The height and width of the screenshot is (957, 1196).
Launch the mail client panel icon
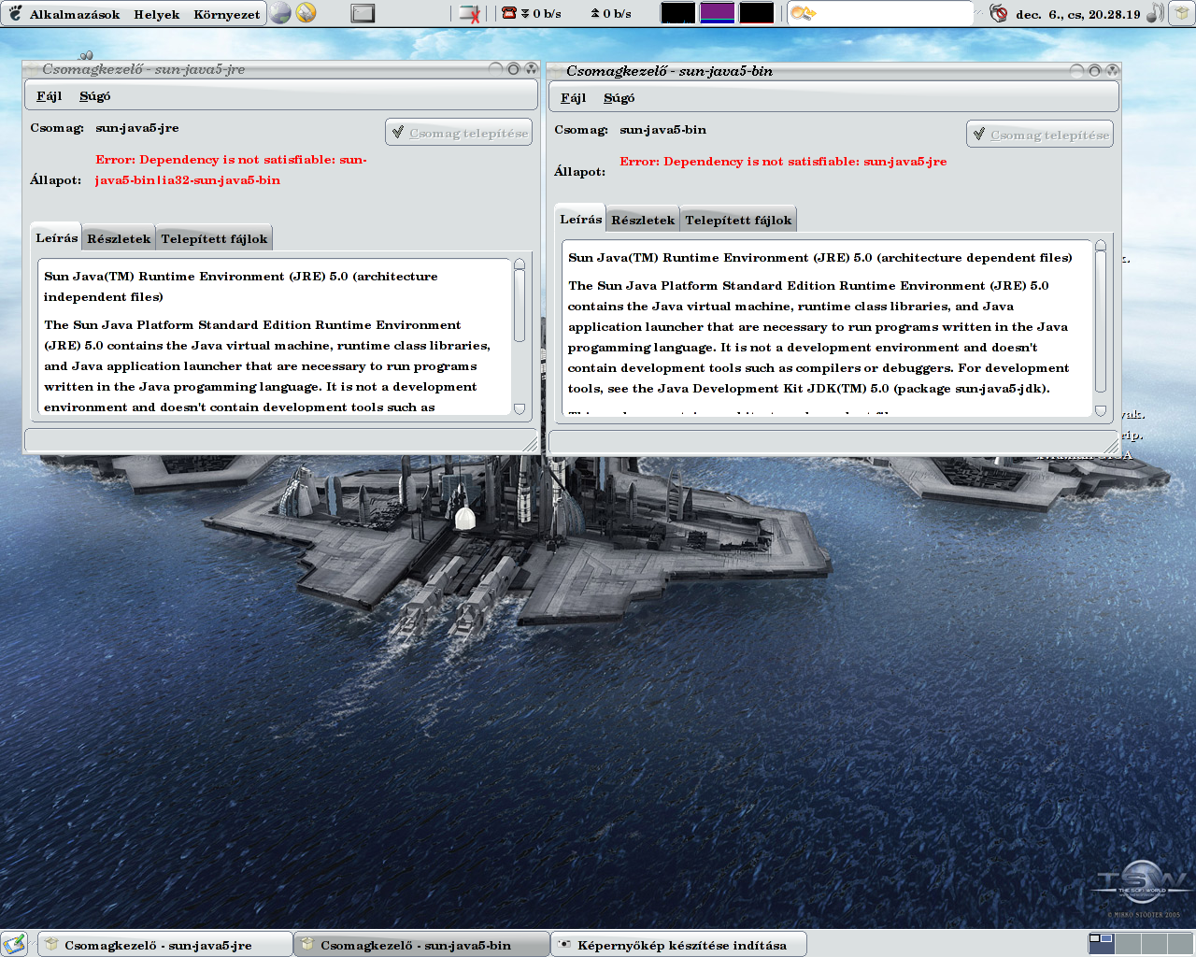pyautogui.click(x=306, y=13)
